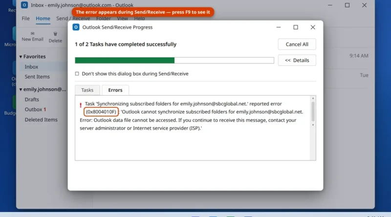Open the Send / Receive ribbon tab
Image resolution: width=391 pixels, height=217 pixels.
(x=73, y=19)
